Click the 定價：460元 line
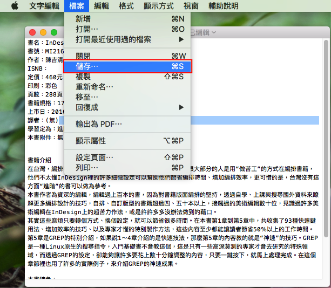 pos(45,77)
